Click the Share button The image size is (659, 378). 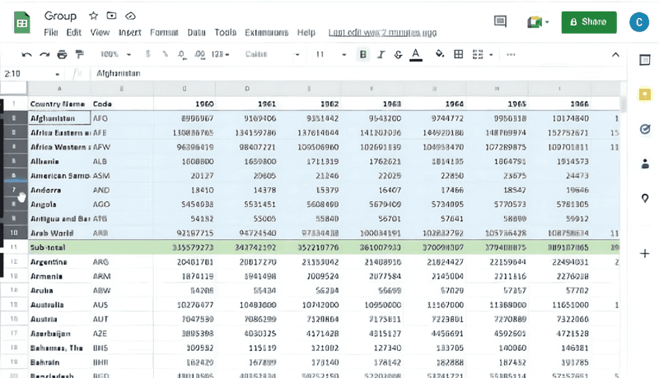(589, 22)
